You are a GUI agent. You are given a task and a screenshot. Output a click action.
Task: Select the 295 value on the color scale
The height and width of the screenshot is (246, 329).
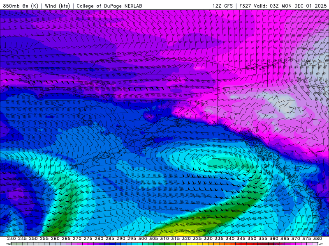(x=132, y=239)
